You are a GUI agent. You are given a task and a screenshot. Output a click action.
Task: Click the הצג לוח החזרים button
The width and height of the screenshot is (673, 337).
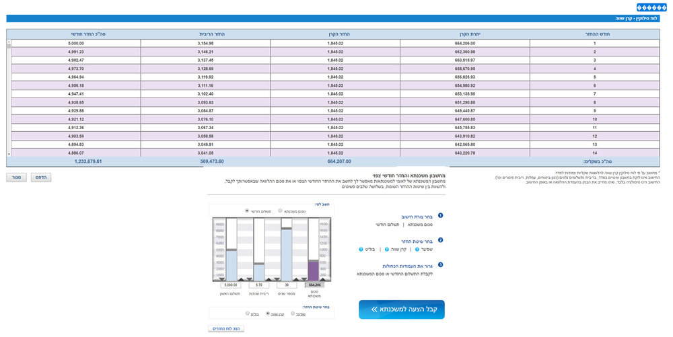[226, 328]
